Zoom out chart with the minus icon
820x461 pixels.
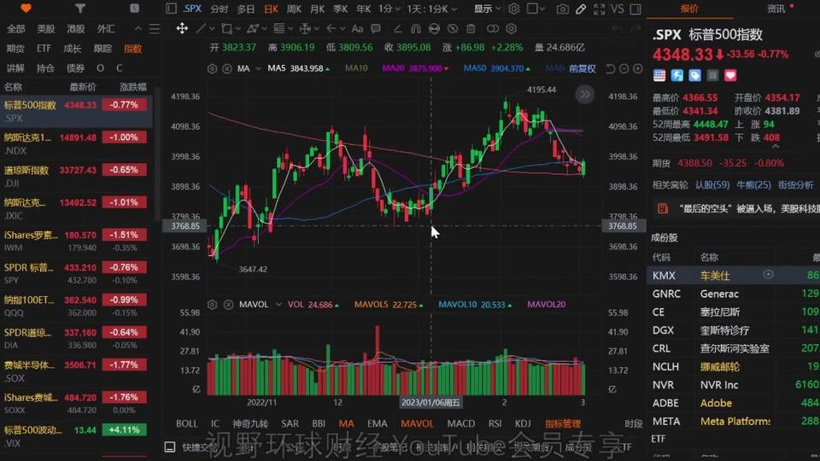tap(624, 68)
